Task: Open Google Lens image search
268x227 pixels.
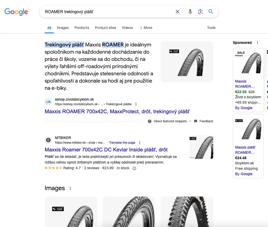Action: [200, 12]
